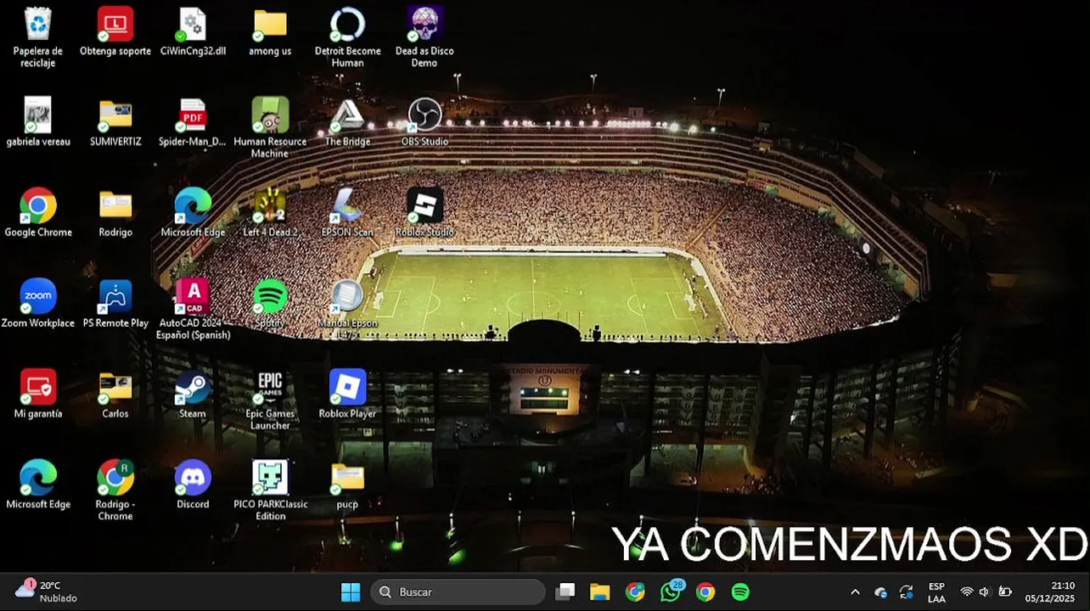Open clock and date 21:10 panel
Viewport: 1090px width, 611px height.
1050,592
